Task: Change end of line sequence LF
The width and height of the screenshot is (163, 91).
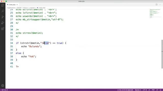Action: coord(149,90)
